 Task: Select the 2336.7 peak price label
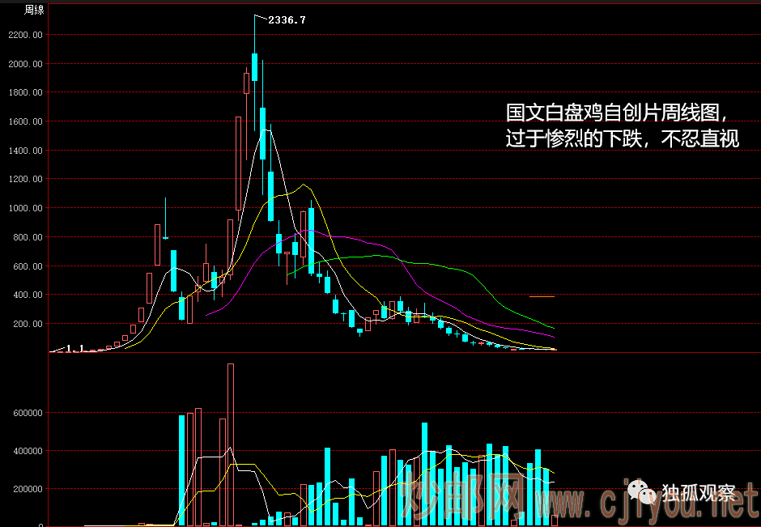[x=287, y=19]
